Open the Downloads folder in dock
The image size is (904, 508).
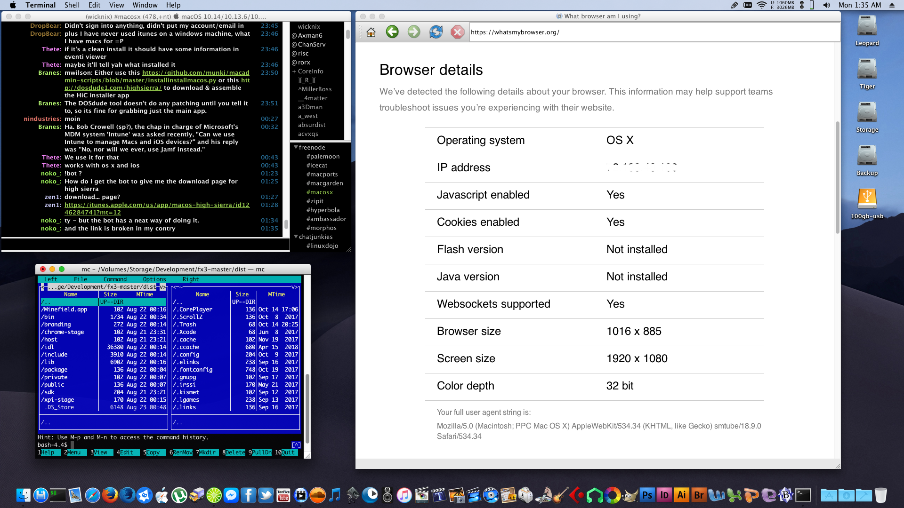[846, 495]
